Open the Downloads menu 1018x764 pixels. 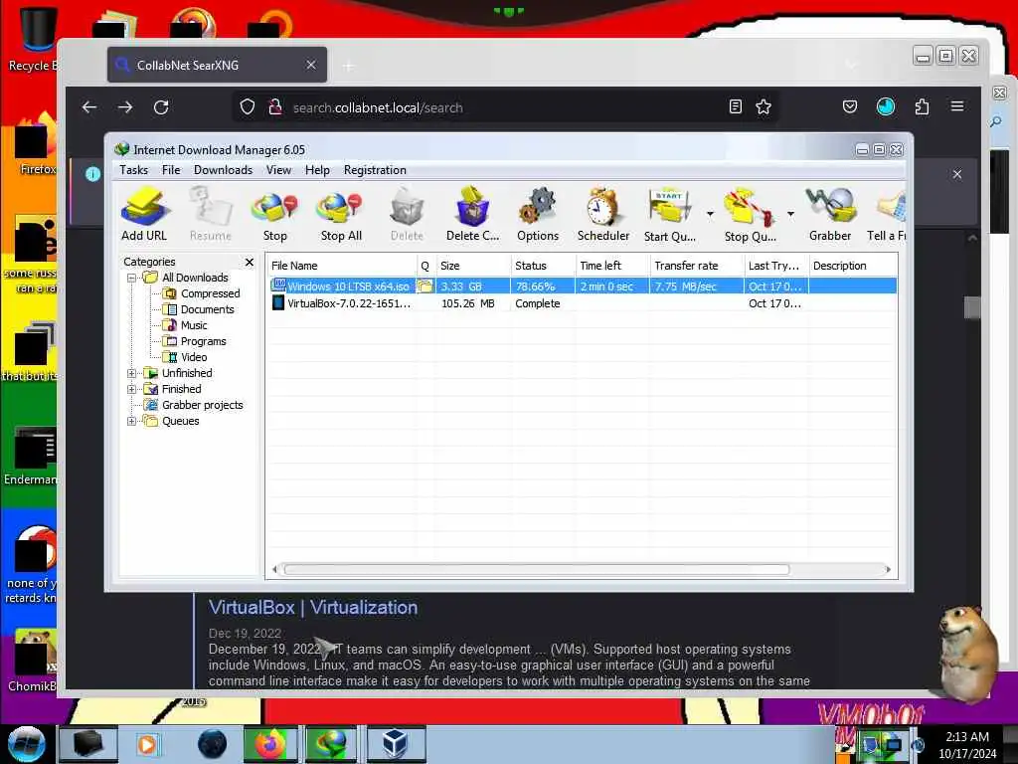[x=223, y=170]
